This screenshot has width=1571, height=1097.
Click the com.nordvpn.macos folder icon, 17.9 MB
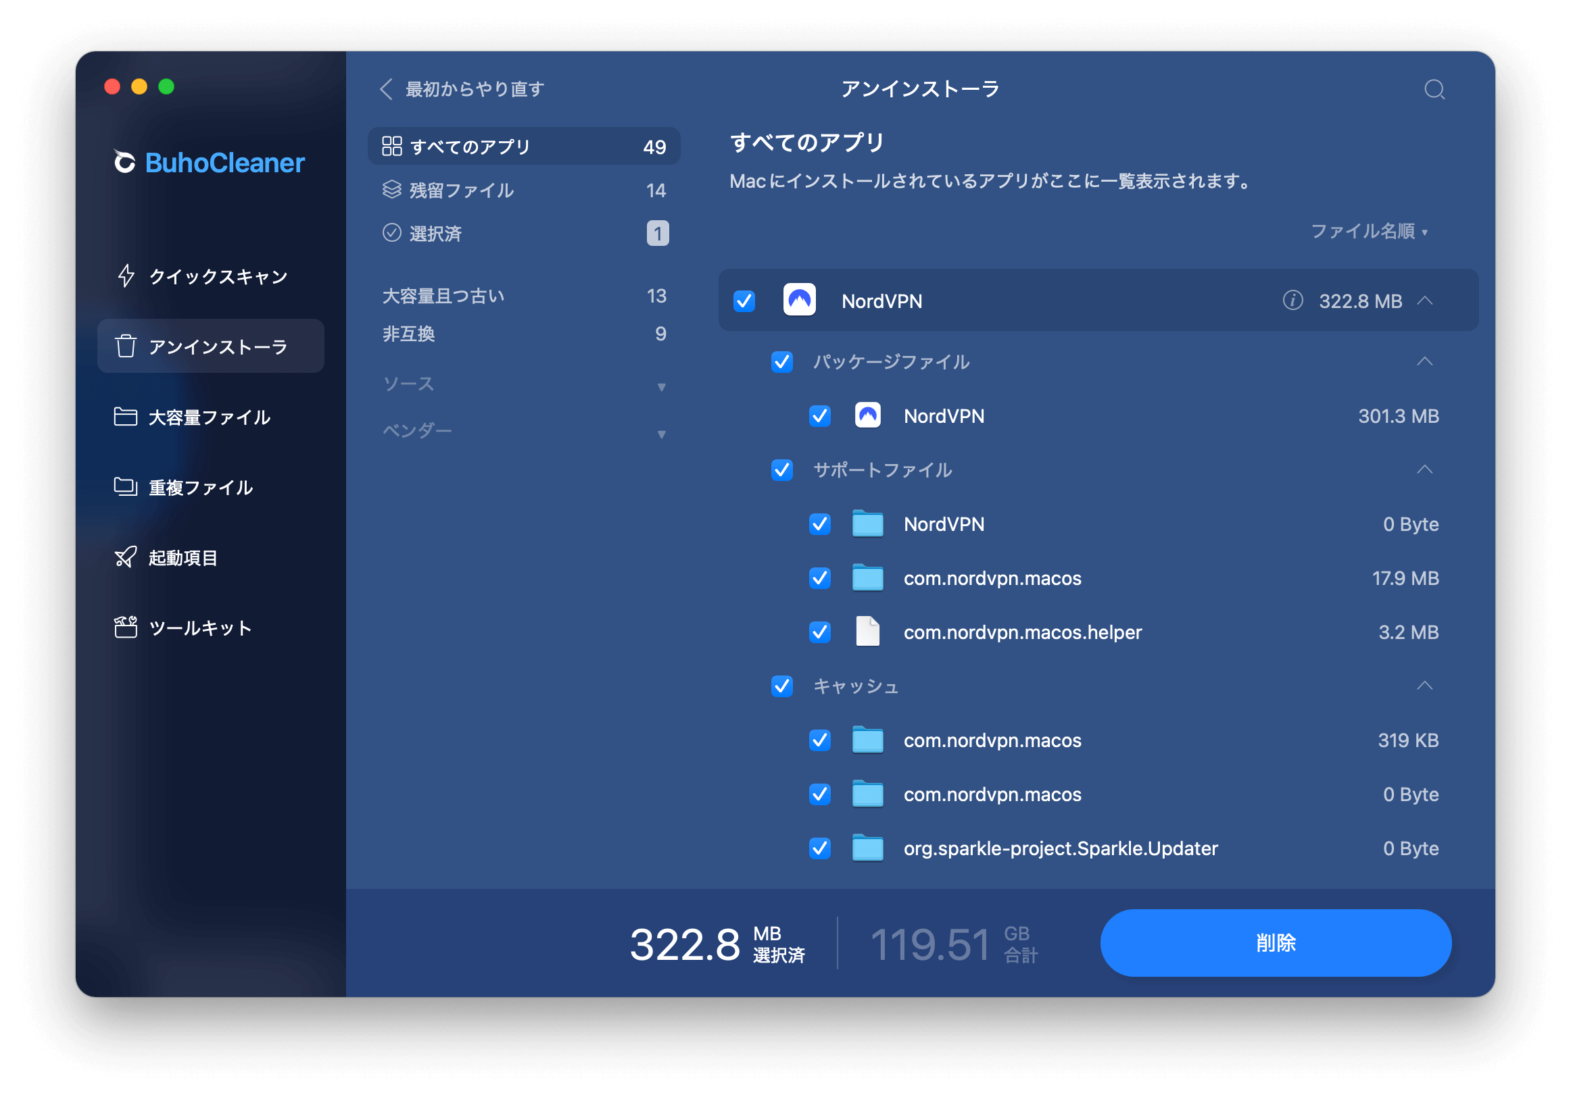tap(867, 578)
